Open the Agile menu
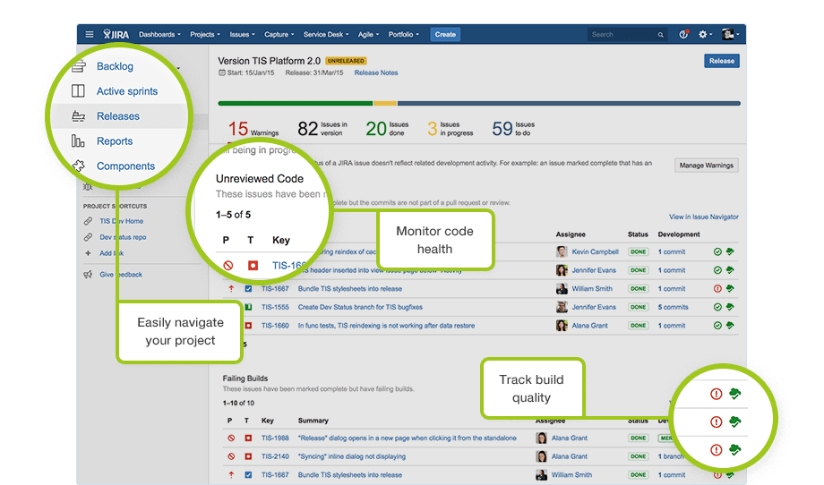This screenshot has height=485, width=824. pyautogui.click(x=369, y=35)
